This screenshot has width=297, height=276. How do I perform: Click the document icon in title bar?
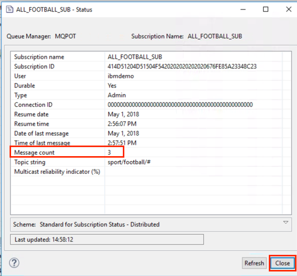(x=10, y=9)
